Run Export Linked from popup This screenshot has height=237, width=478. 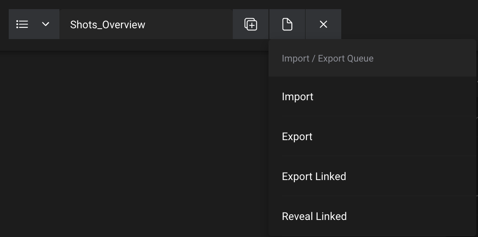tap(314, 177)
